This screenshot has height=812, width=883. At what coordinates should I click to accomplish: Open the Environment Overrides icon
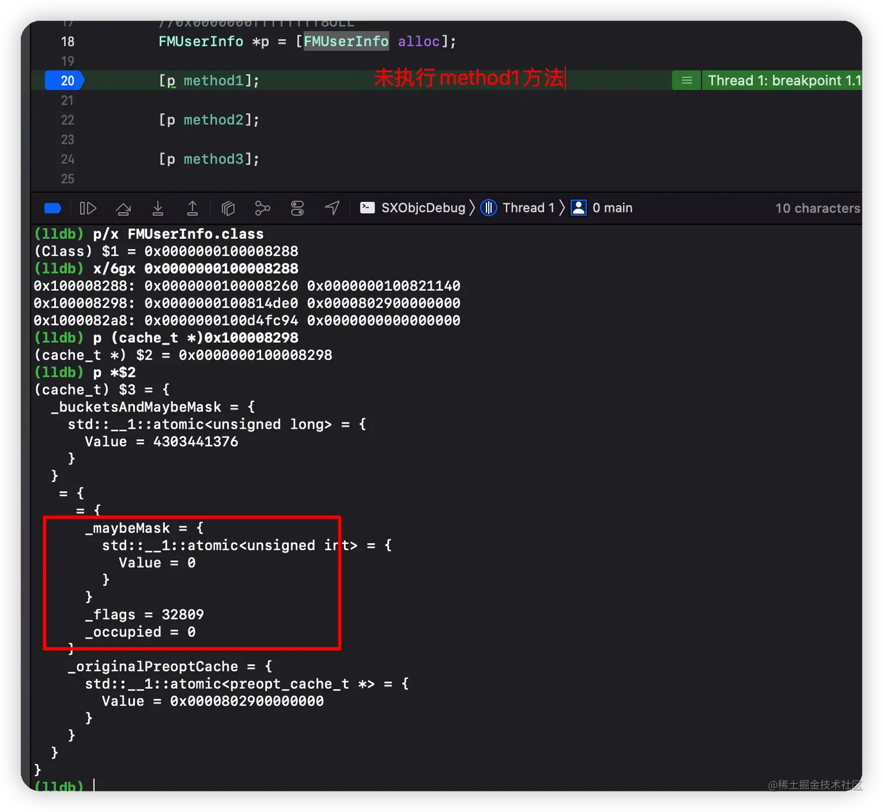(x=297, y=209)
